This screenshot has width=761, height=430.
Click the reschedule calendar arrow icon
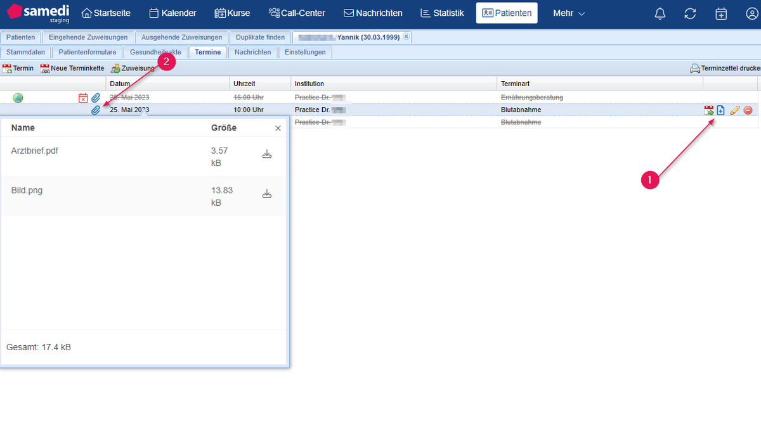[709, 110]
